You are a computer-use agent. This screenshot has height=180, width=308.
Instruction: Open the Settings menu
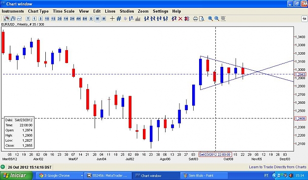pos(161,11)
